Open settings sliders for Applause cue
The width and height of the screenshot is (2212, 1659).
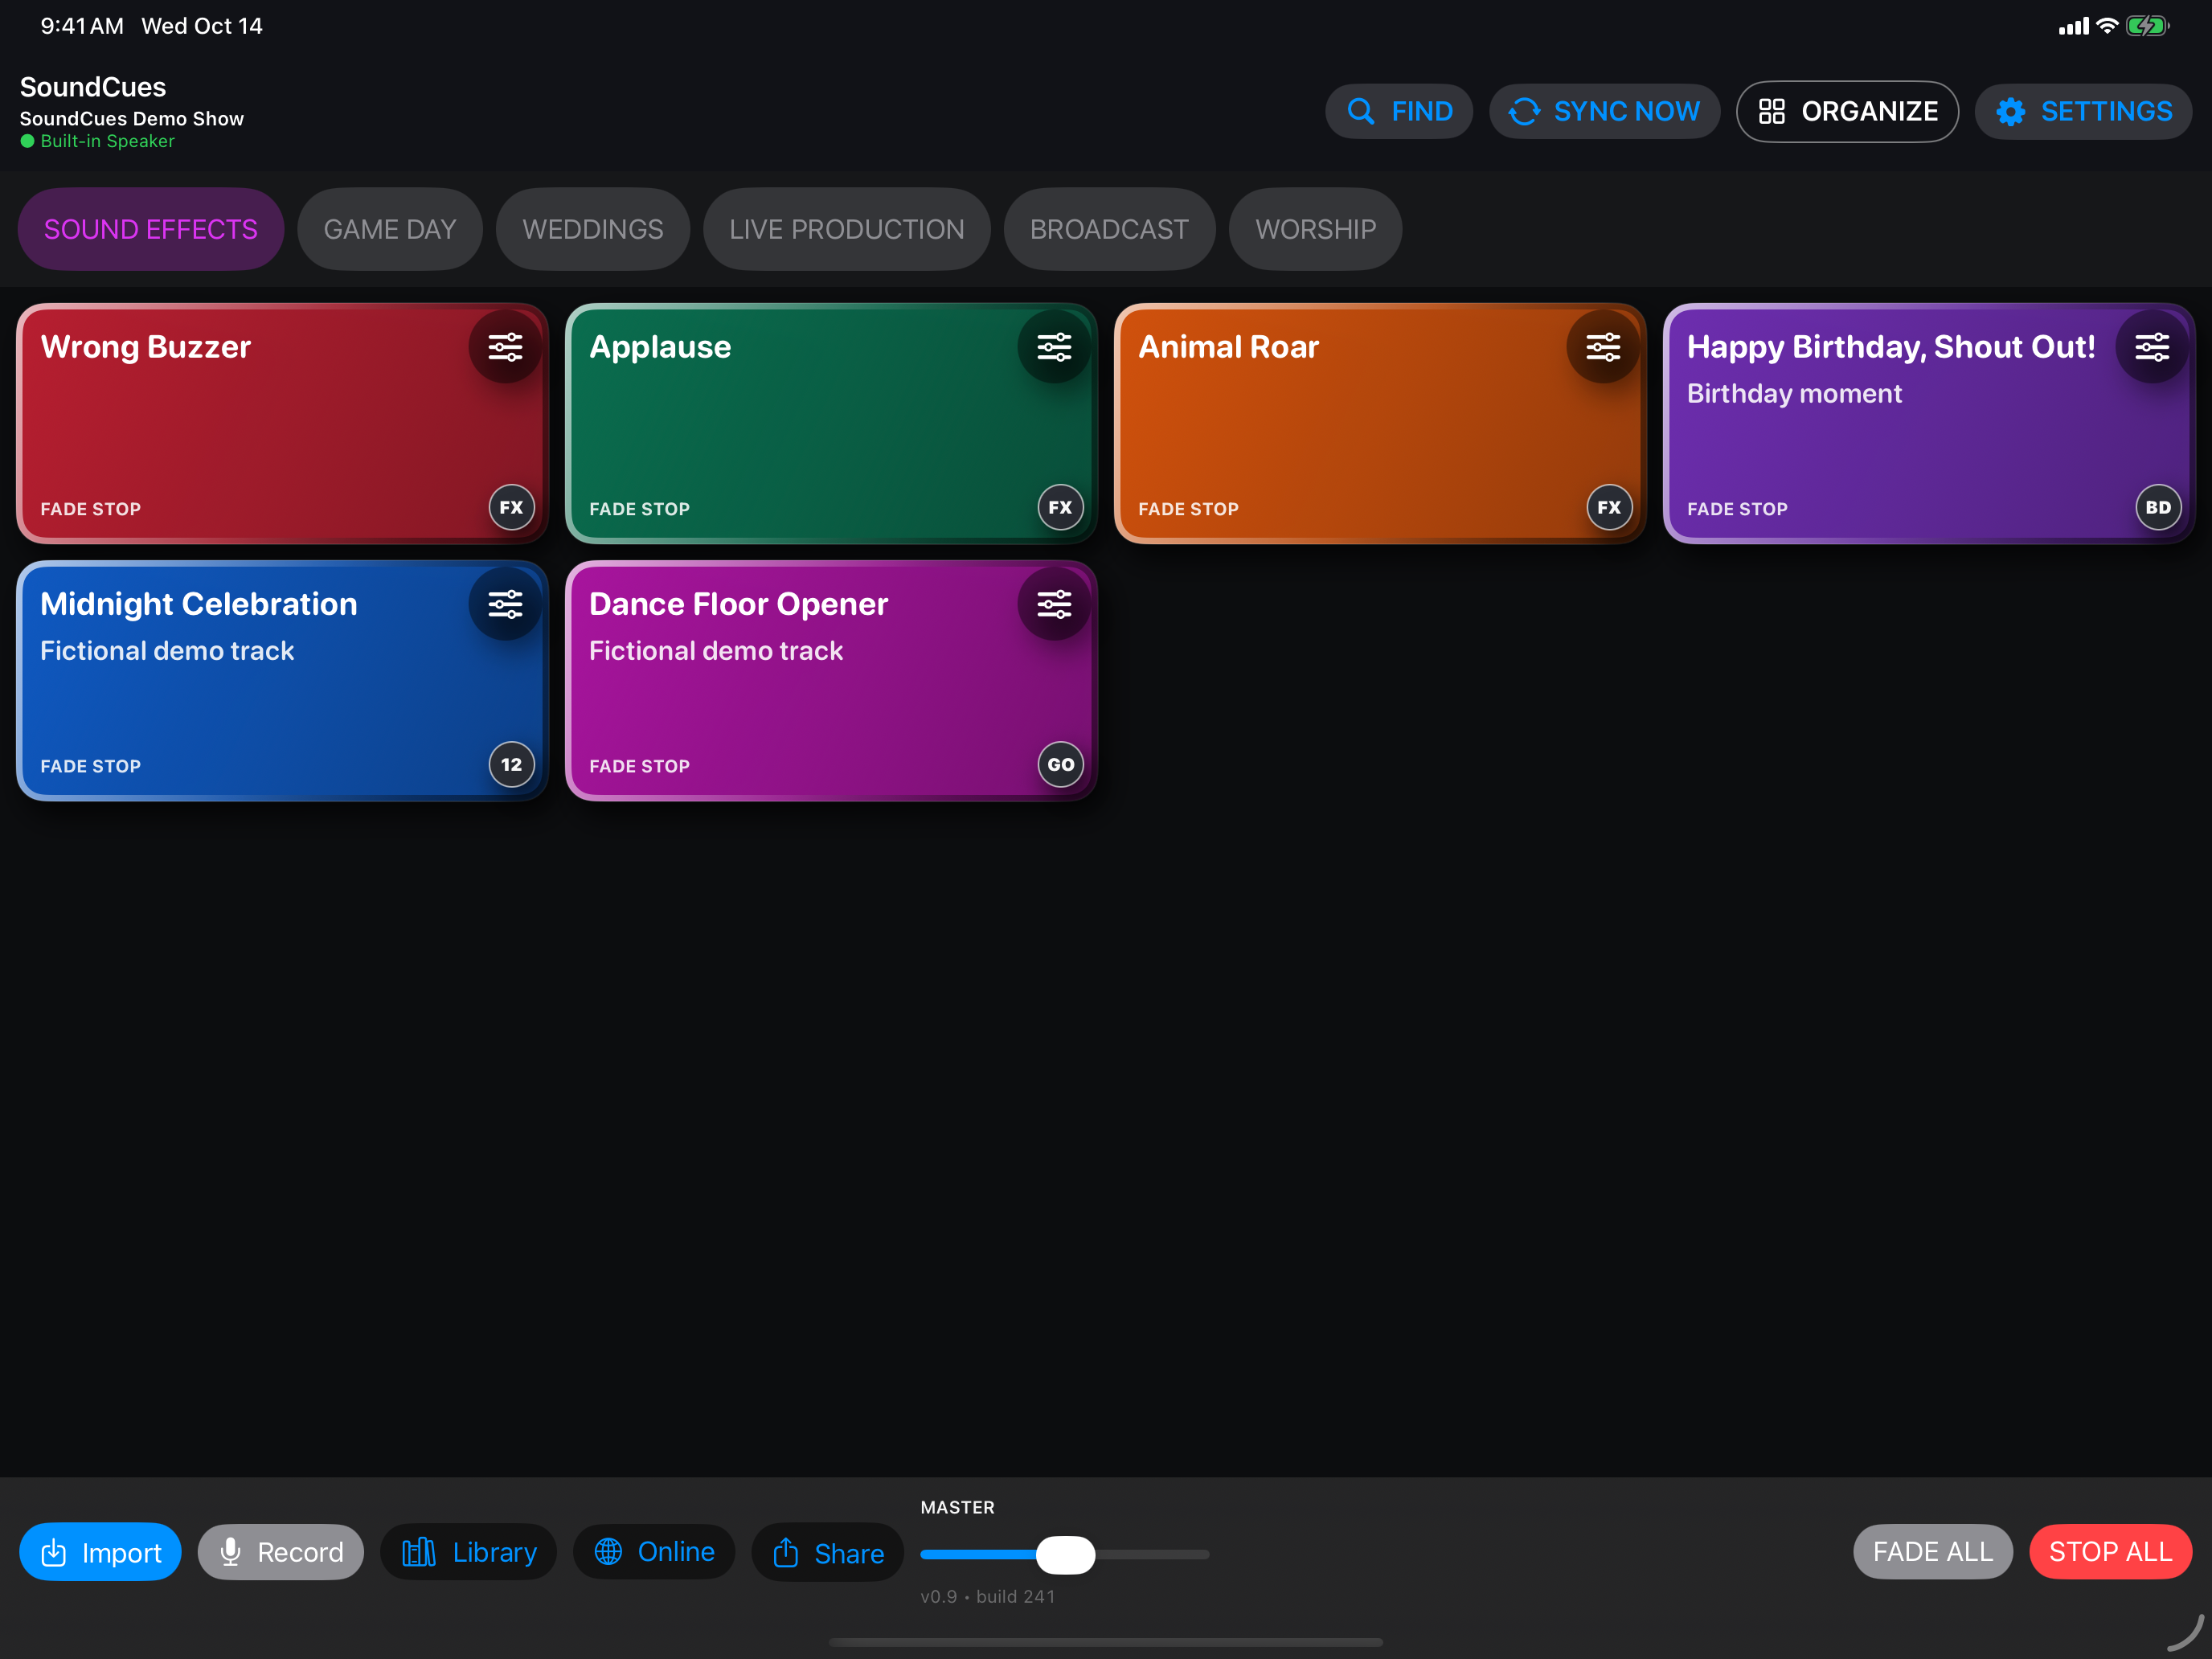(1054, 347)
